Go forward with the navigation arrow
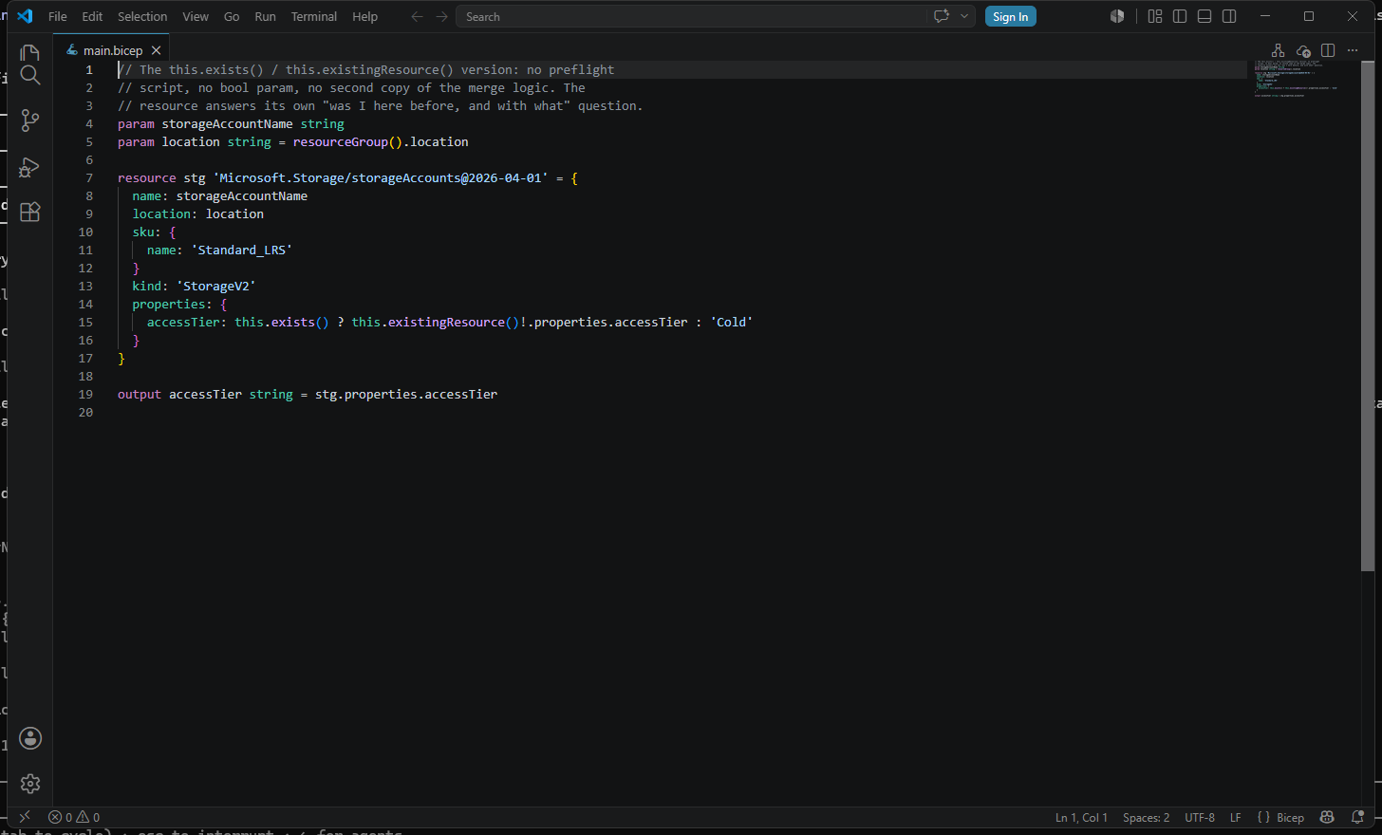Viewport: 1382px width, 835px height. point(441,16)
